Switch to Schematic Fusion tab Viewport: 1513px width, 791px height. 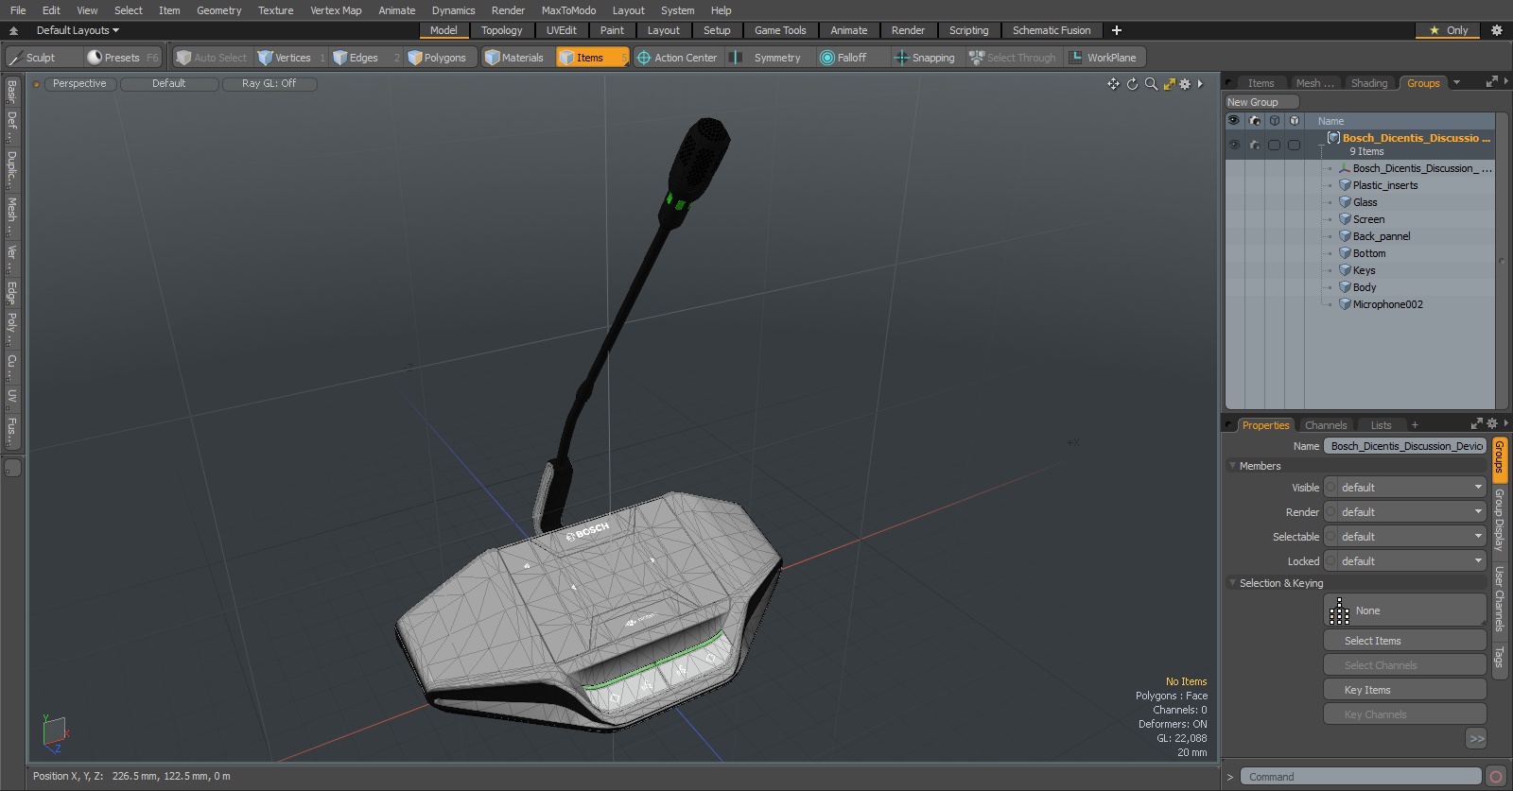(x=1052, y=30)
